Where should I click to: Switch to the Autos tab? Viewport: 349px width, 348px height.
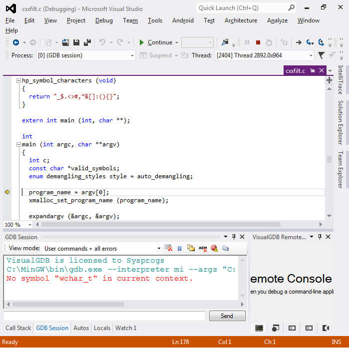point(81,328)
